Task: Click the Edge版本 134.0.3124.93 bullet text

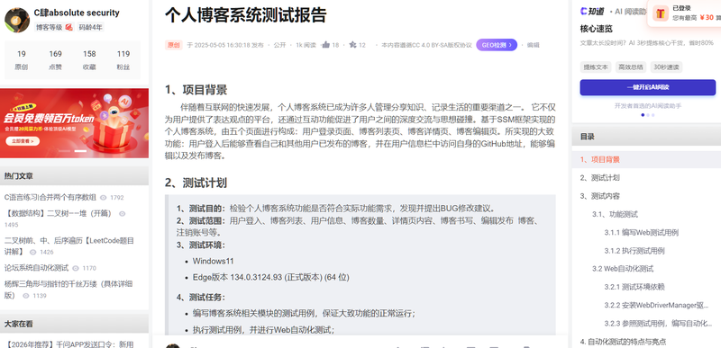Action: pos(271,277)
